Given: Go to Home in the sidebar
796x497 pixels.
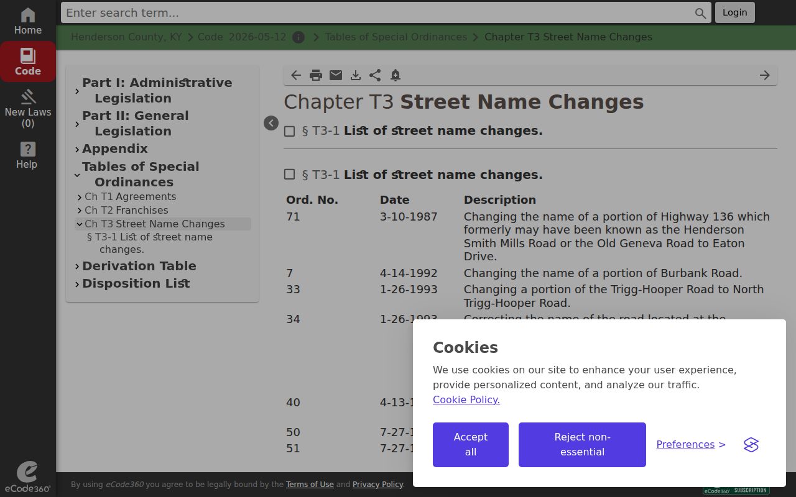Looking at the screenshot, I should (28, 21).
